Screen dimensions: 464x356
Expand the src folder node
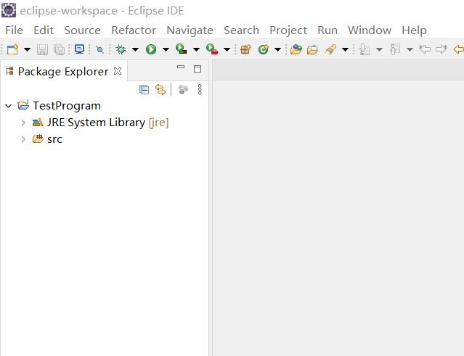23,139
